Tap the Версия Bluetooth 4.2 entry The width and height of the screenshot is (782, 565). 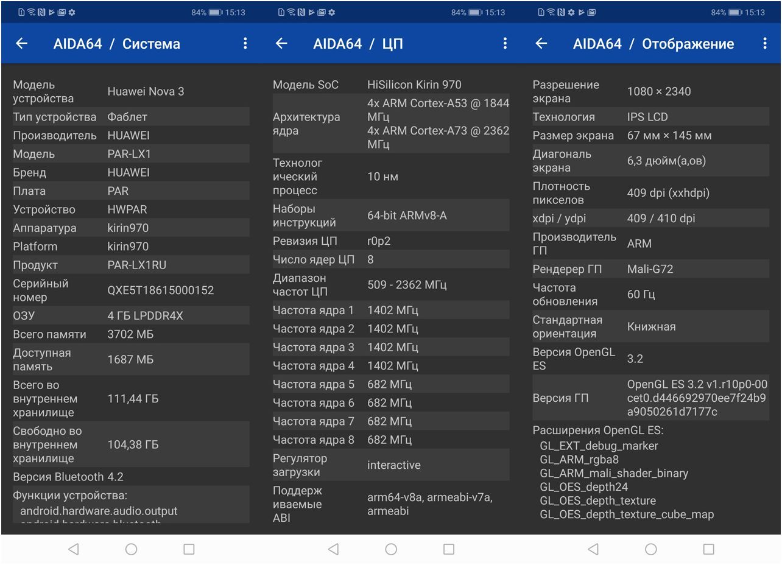point(68,477)
